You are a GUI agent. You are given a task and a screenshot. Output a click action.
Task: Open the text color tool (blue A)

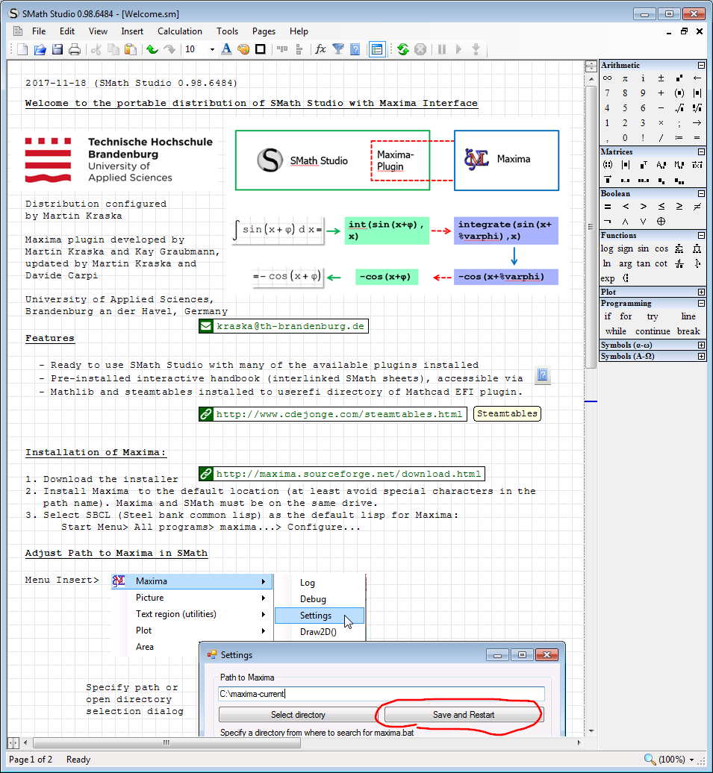[x=226, y=49]
